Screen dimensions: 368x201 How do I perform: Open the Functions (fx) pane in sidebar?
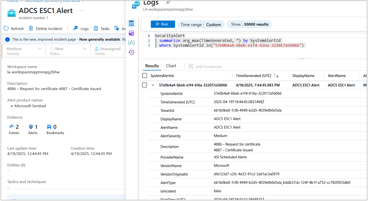(x=131, y=43)
